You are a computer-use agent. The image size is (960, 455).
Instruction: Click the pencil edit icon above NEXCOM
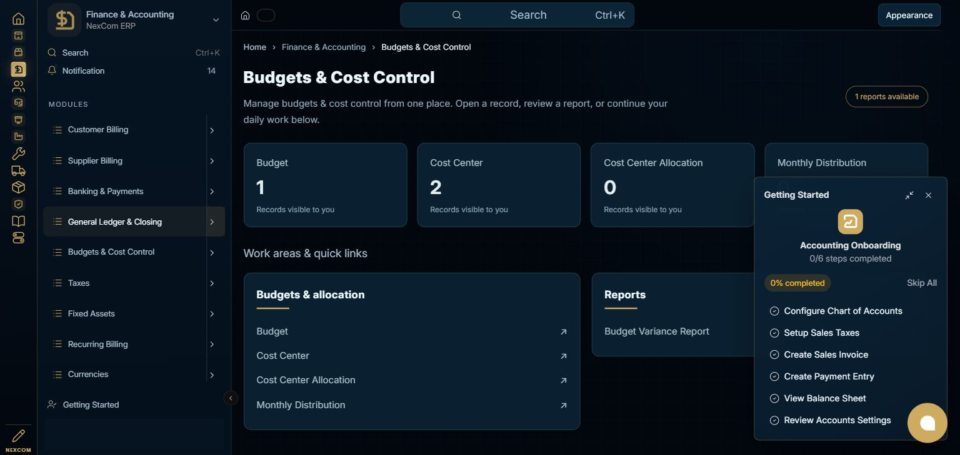point(18,436)
